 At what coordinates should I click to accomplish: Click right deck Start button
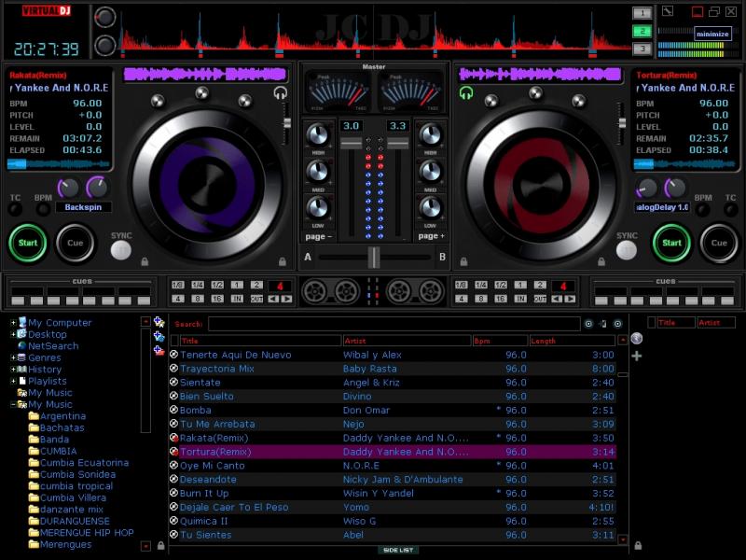(x=671, y=243)
